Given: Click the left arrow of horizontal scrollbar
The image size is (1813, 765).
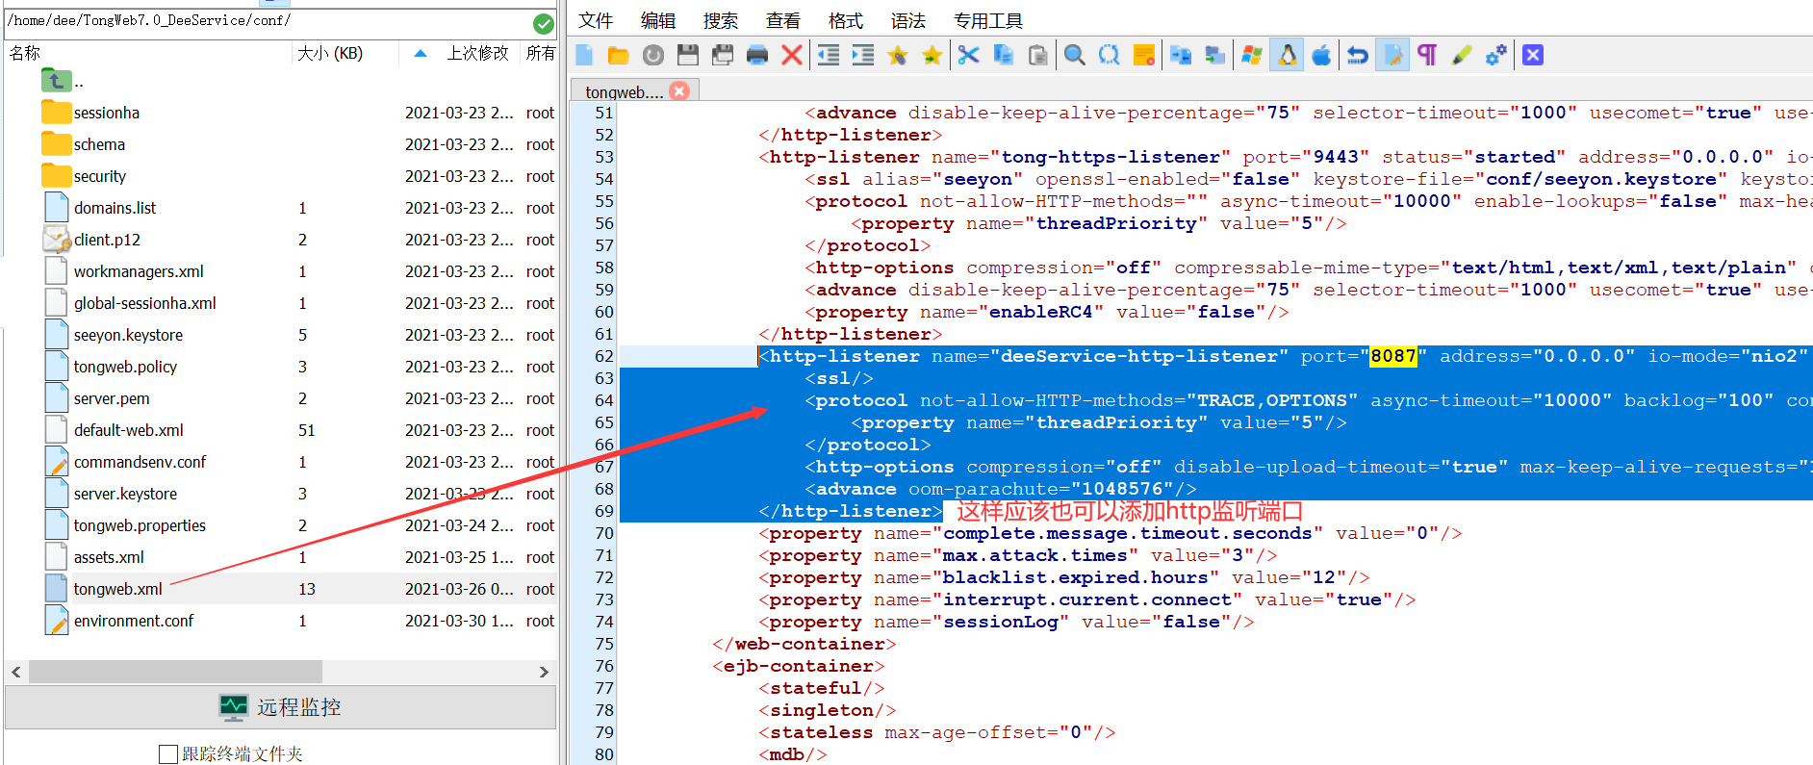Looking at the screenshot, I should click(16, 672).
